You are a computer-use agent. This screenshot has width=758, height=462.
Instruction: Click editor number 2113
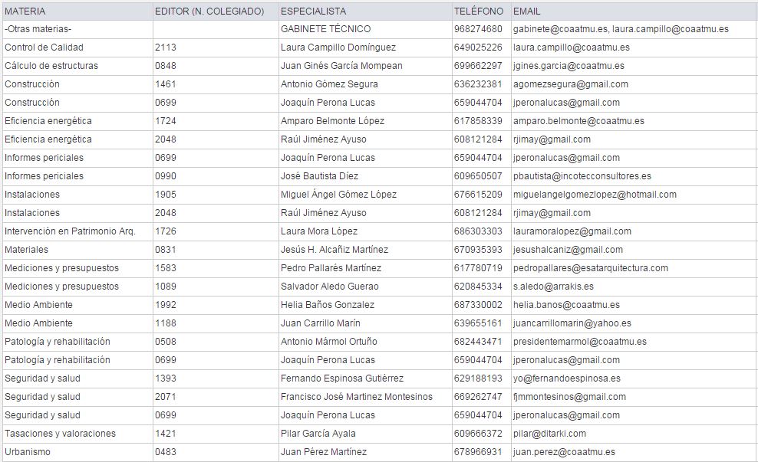pos(165,48)
